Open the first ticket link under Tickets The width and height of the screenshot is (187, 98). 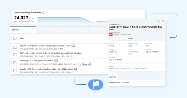pyautogui.click(x=130, y=52)
